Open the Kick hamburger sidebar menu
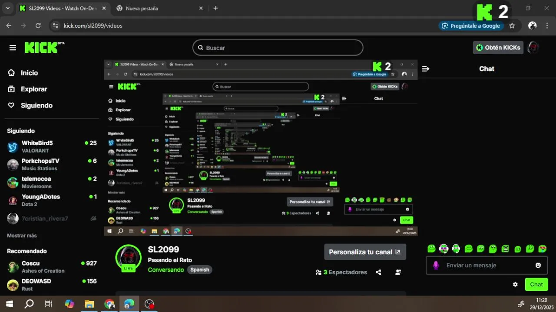This screenshot has height=312, width=556. point(13,48)
